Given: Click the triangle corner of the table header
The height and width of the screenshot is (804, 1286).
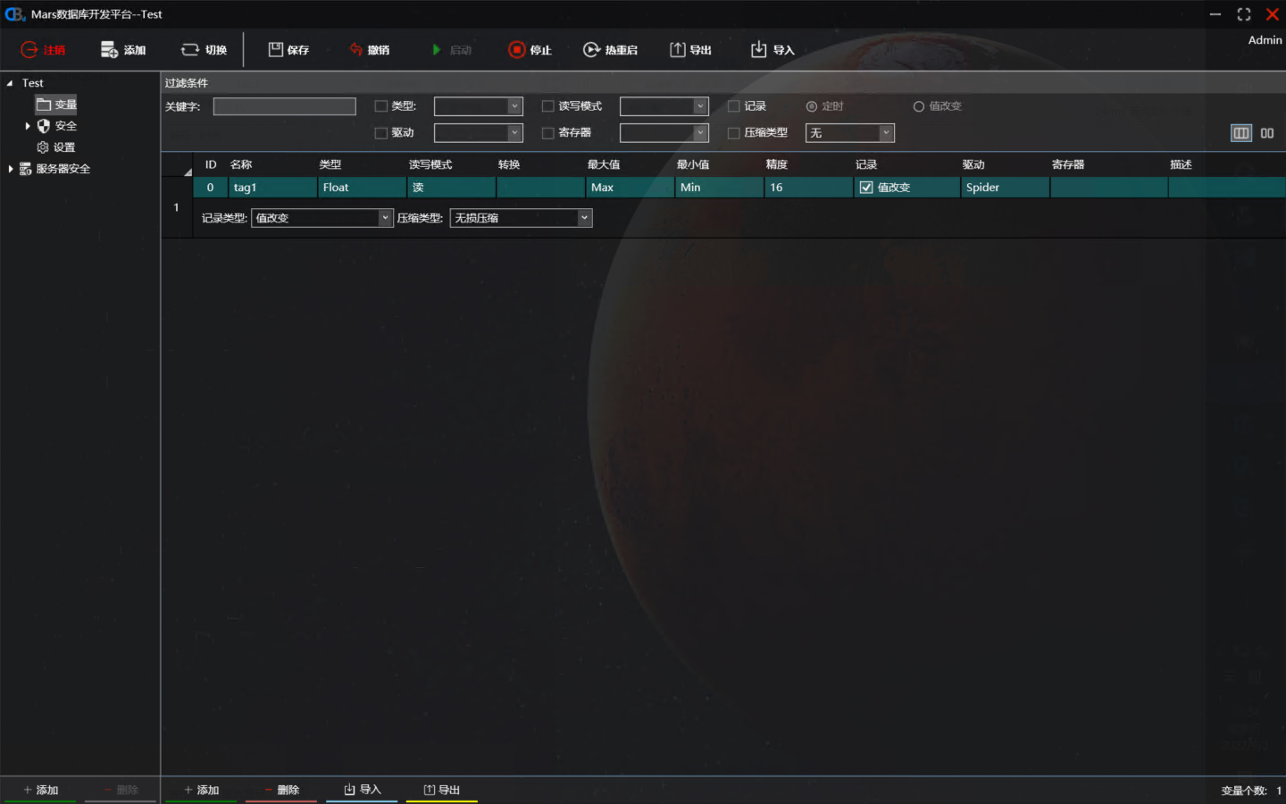Looking at the screenshot, I should (188, 172).
